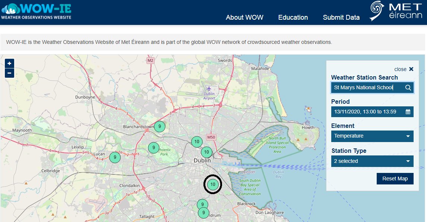Click the Dublin Airport plane icon
Screen dimensions: 427x222
[x=209, y=89]
